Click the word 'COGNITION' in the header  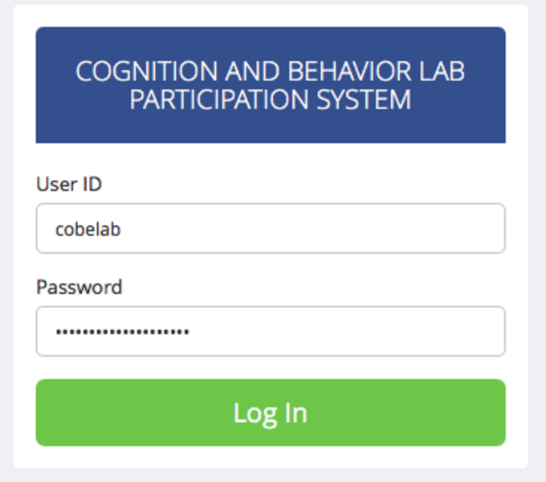[x=147, y=71]
